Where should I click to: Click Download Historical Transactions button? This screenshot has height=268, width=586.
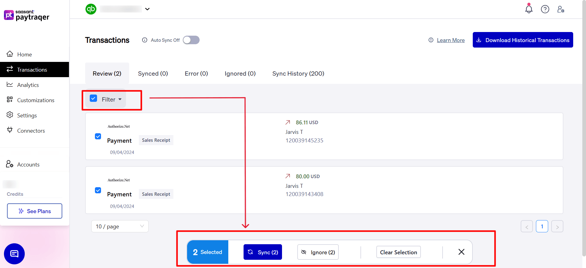click(x=523, y=40)
